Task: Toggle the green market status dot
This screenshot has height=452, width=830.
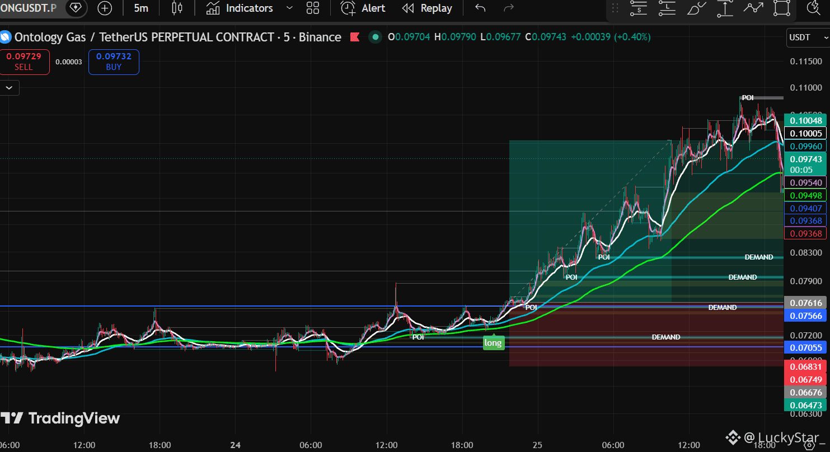Action: 376,37
